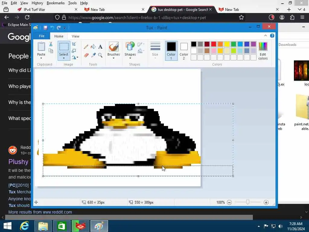Close the tux desktop pet Google tab
Screen dimensions: 309x232
point(210,9)
